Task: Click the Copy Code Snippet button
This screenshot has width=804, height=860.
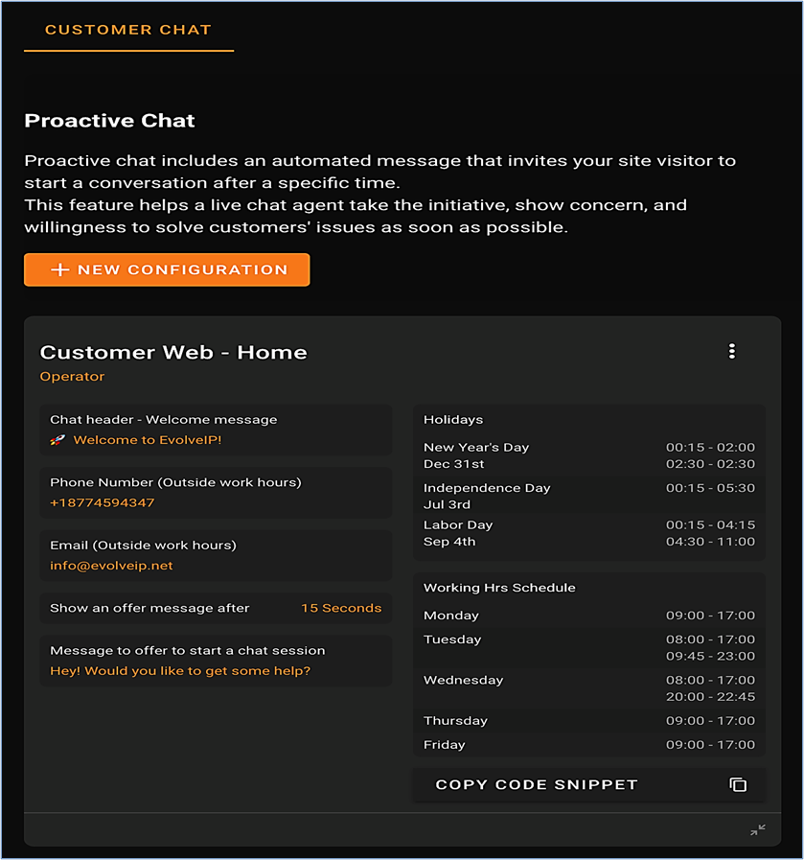Action: pos(537,785)
